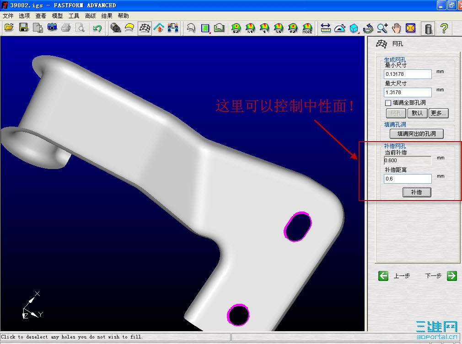462x344 pixels.
Task: Open the 高级 menu
Action: [91, 16]
